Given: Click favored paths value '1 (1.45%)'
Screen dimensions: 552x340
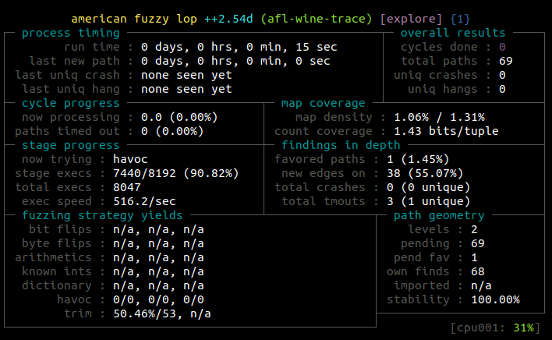Looking at the screenshot, I should (418, 159).
